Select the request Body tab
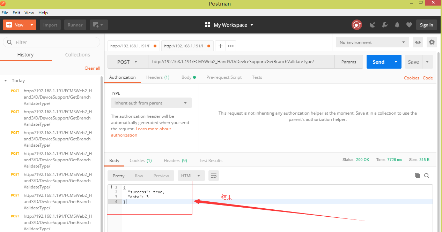The width and height of the screenshot is (442, 232). (189, 77)
